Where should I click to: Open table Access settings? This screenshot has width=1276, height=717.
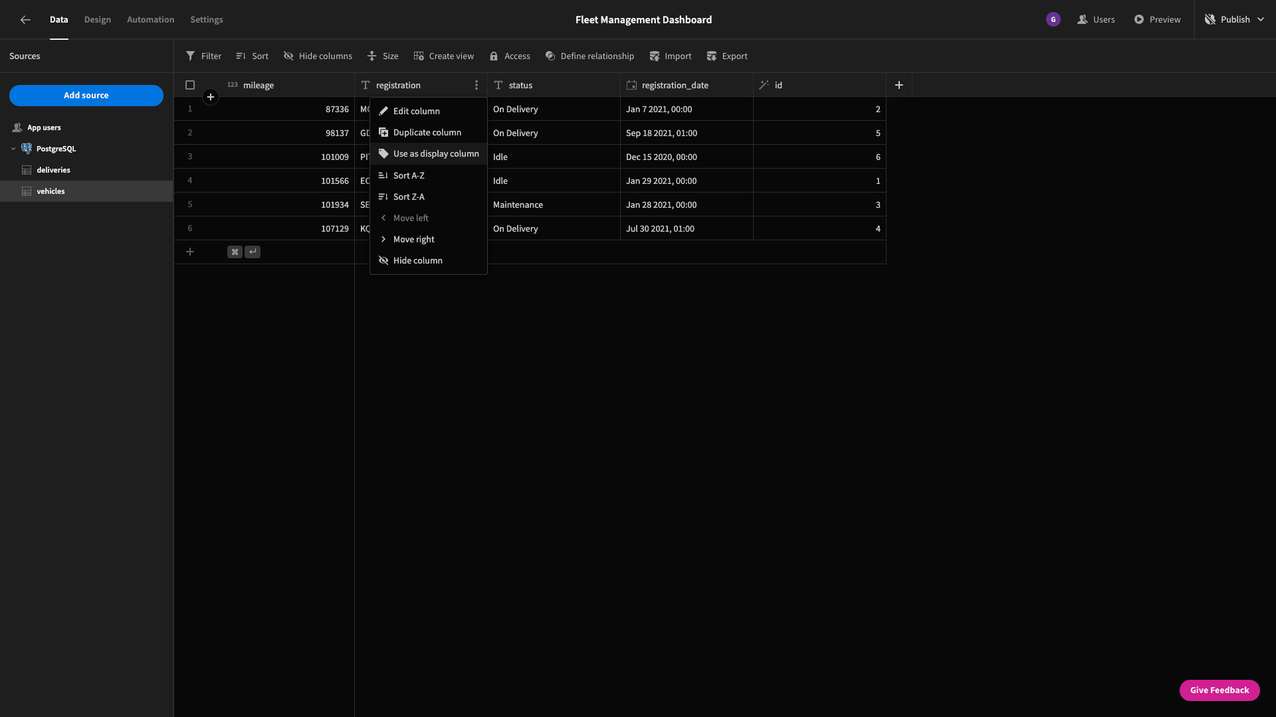click(510, 56)
